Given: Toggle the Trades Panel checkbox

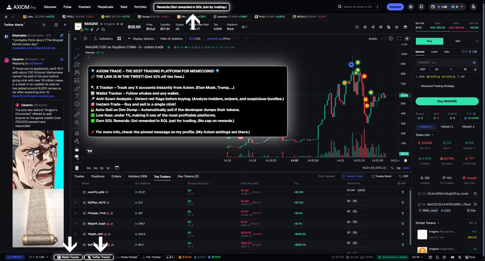Looking at the screenshot, I should click(x=372, y=177).
